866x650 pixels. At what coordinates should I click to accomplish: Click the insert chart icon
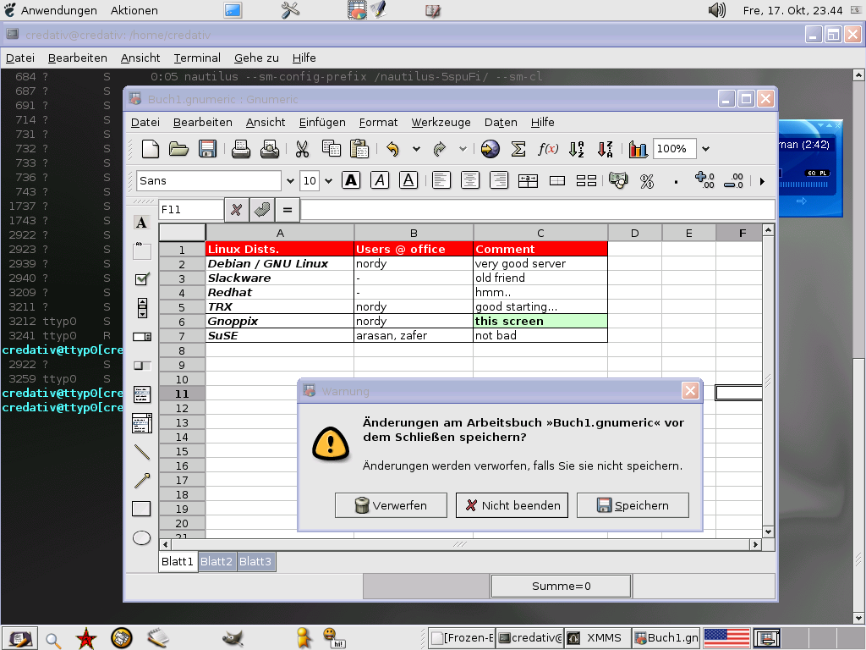tap(638, 149)
